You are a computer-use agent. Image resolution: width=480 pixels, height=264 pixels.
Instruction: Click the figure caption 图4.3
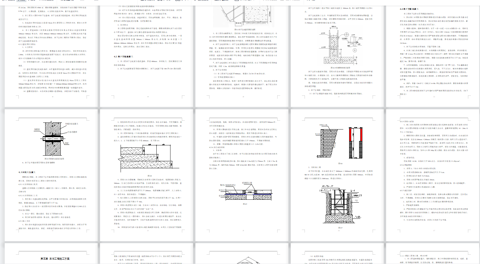tap(54, 159)
